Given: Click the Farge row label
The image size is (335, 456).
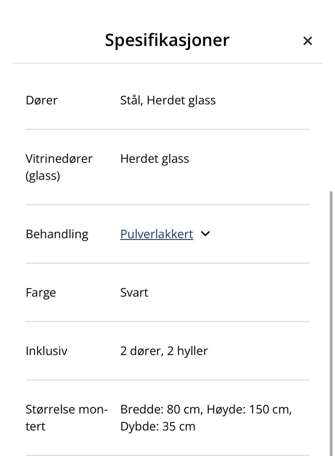Looking at the screenshot, I should [x=40, y=292].
